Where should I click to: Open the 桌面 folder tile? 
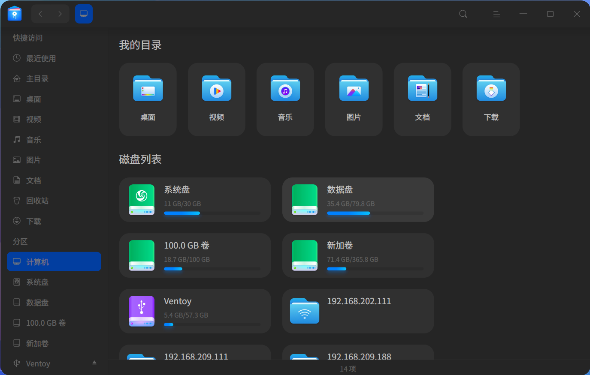click(148, 99)
